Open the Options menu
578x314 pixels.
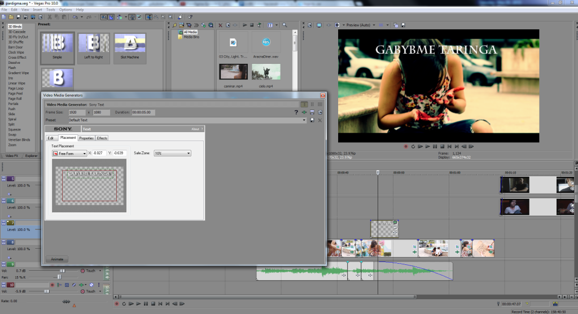click(x=65, y=10)
